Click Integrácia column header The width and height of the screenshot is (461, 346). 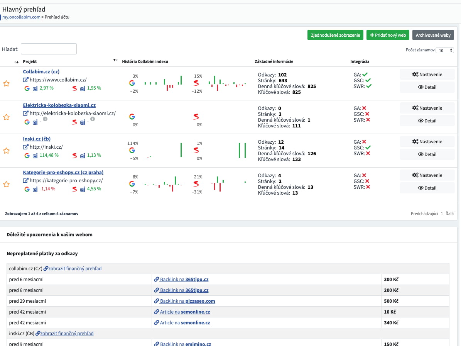tap(360, 61)
